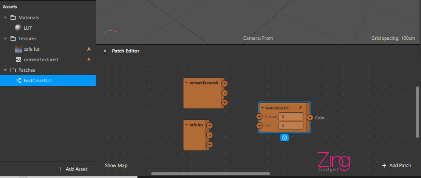
Task: Click the Color output label
Action: click(320, 118)
